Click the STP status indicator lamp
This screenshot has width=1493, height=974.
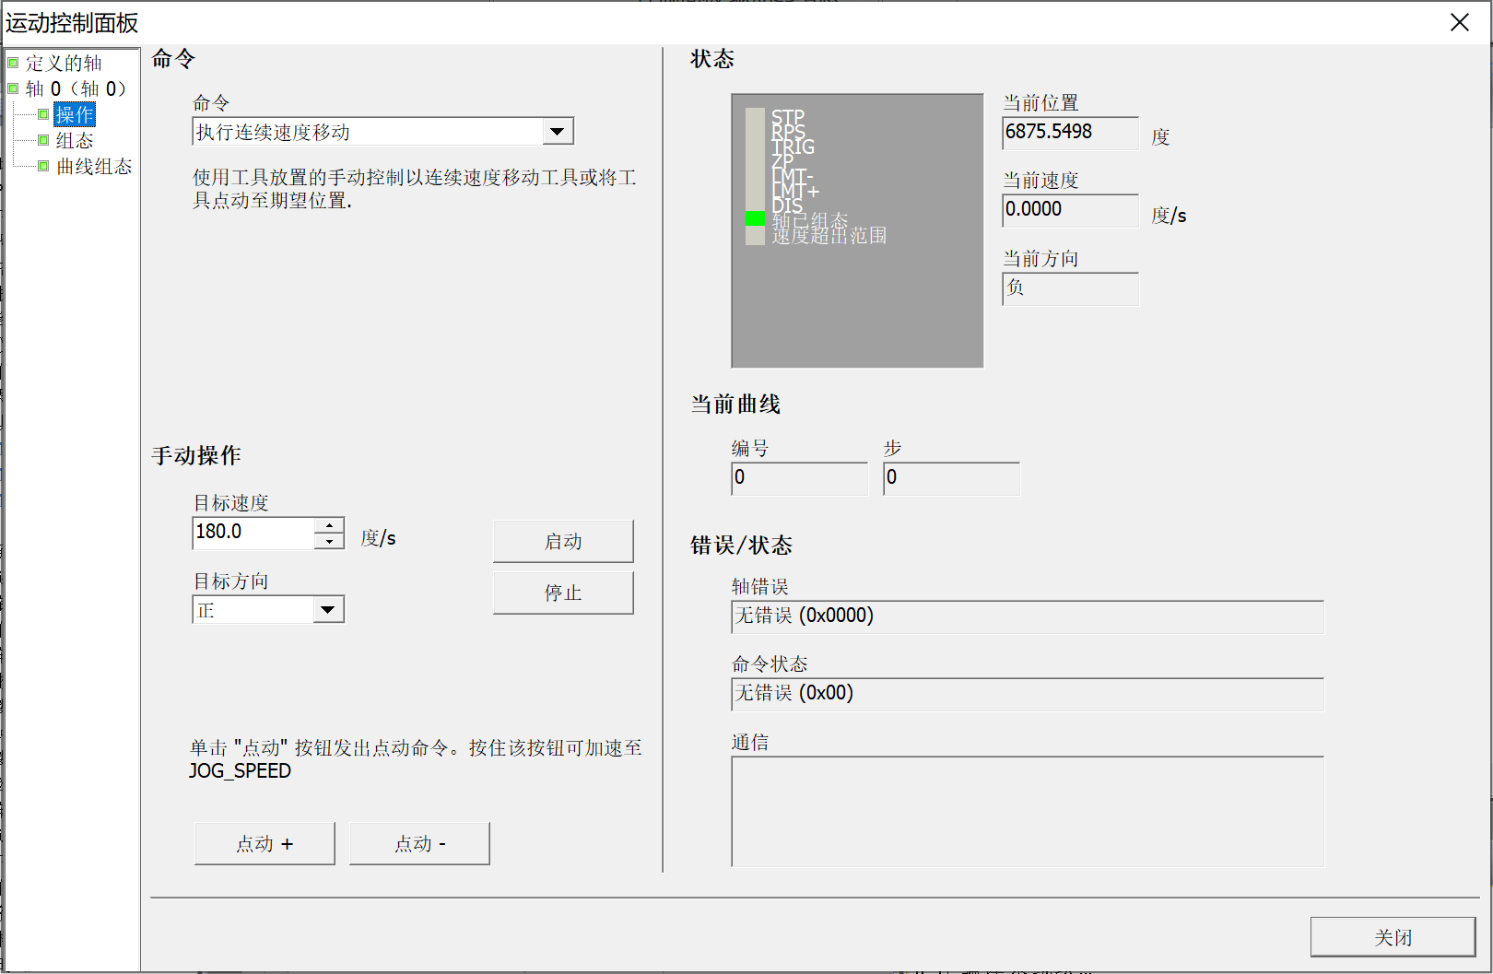(754, 115)
